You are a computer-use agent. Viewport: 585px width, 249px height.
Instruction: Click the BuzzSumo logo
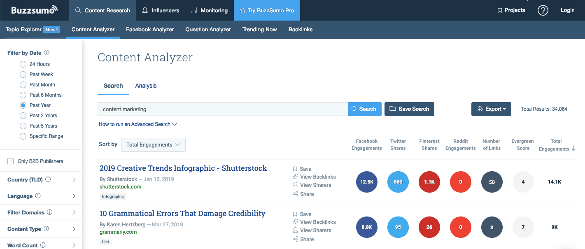(35, 10)
